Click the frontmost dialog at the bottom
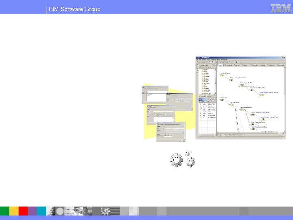Image resolution: width=293 pixels, height=220 pixels. click(171, 132)
